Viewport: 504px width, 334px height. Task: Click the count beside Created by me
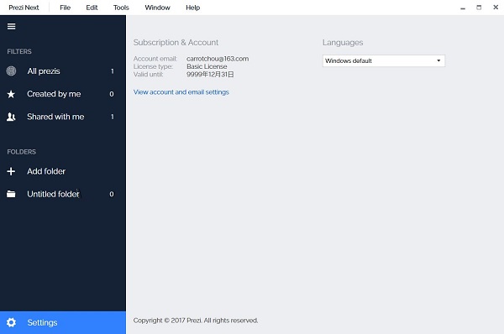tap(112, 94)
